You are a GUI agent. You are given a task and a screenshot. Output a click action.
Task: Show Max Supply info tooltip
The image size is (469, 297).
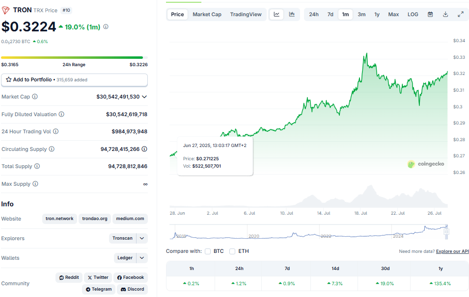[35, 184]
